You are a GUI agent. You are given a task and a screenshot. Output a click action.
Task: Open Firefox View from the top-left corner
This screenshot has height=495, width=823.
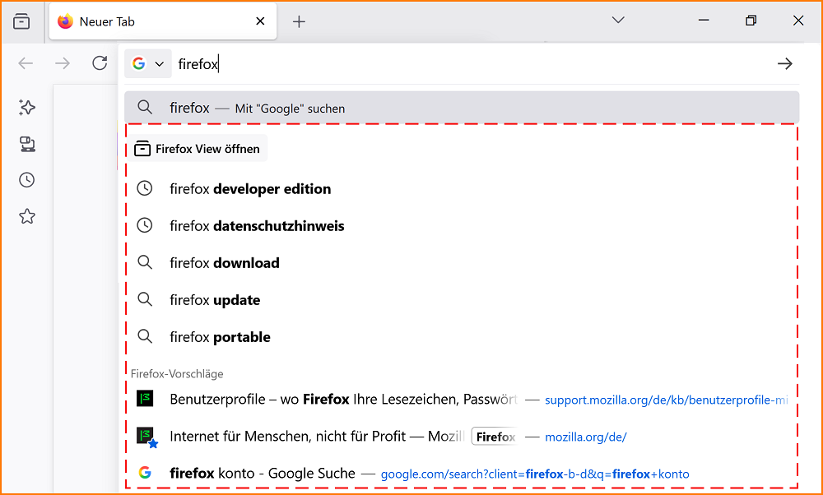22,21
